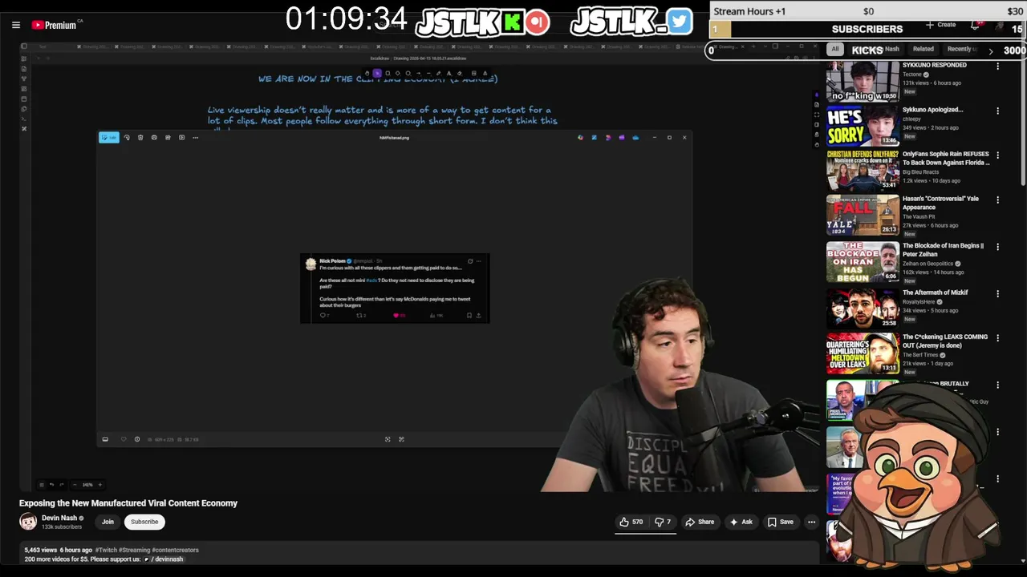This screenshot has height=577, width=1027.
Task: Click the reply icon on embedded tweet
Action: click(x=323, y=316)
